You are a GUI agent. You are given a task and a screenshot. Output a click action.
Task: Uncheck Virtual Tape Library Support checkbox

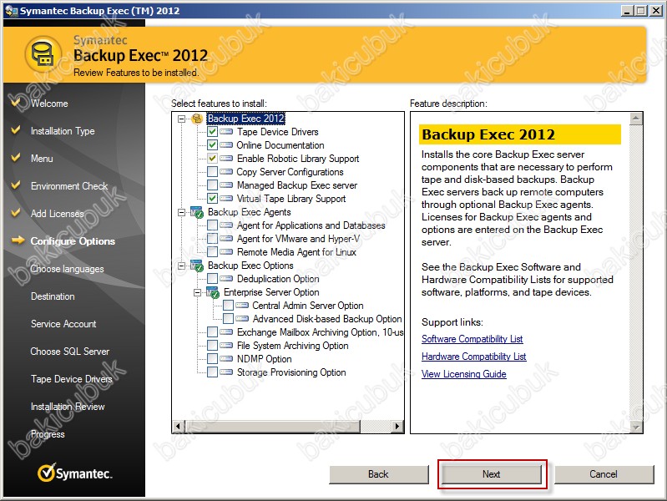[x=212, y=199]
